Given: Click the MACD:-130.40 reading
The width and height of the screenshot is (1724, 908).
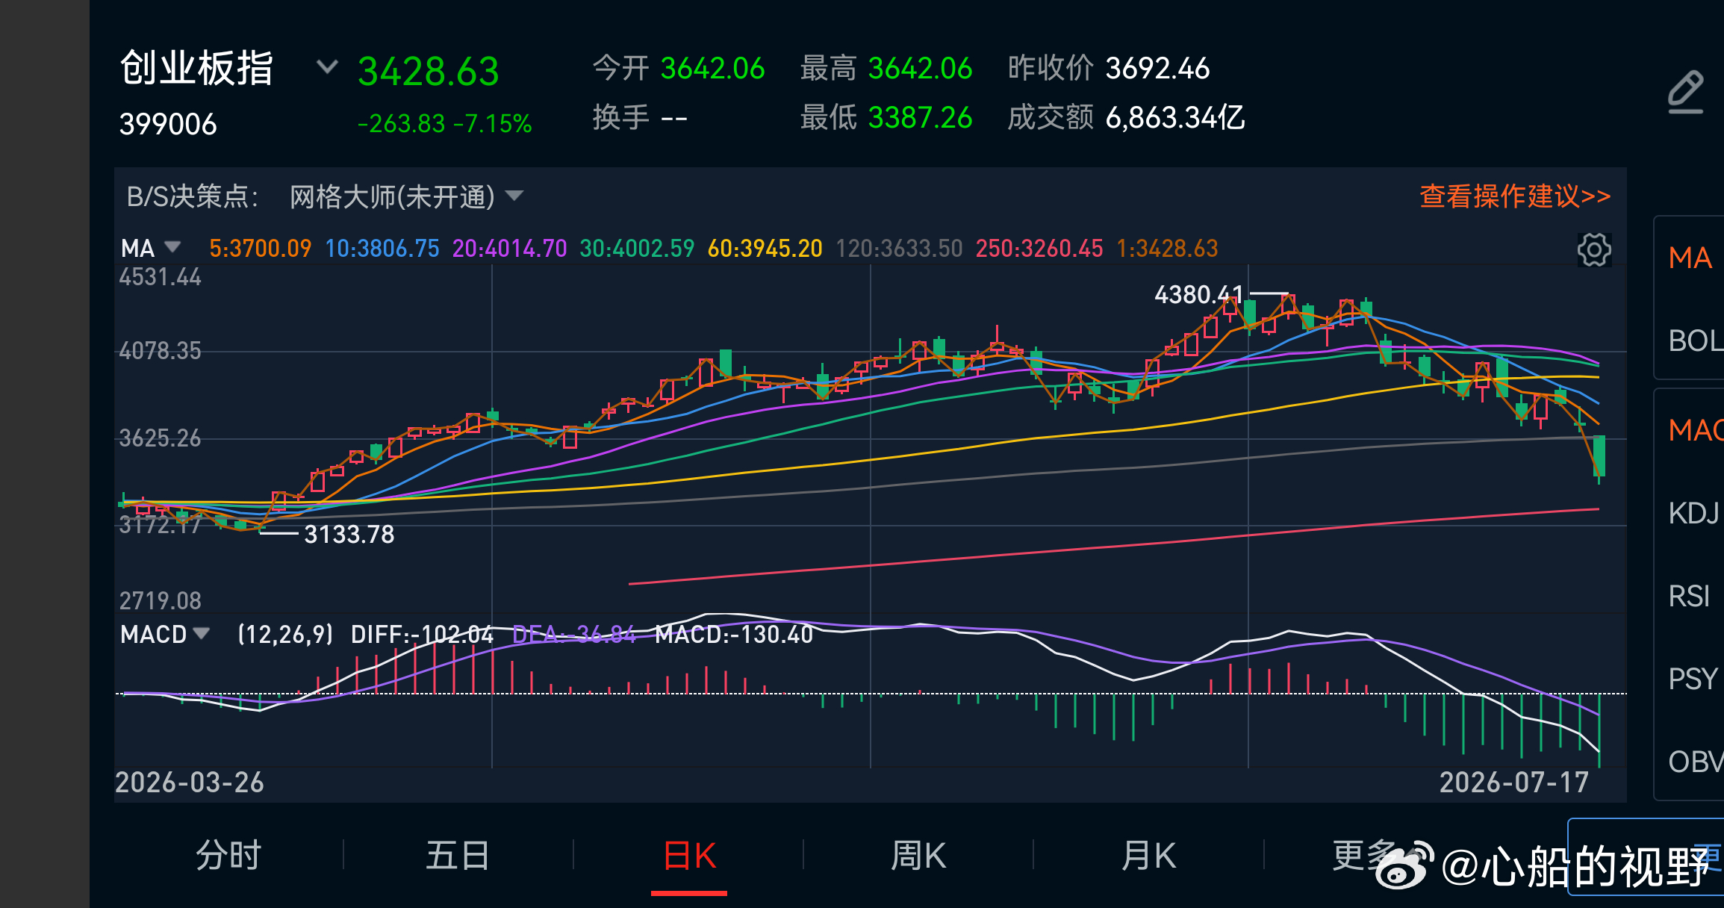Looking at the screenshot, I should (x=734, y=634).
